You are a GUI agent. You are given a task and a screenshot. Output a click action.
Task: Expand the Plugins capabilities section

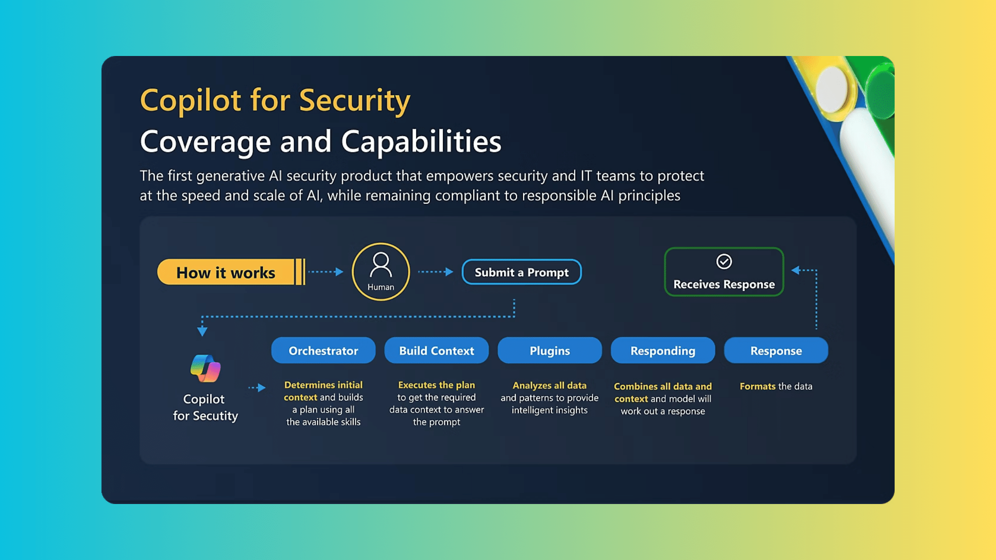[549, 351]
